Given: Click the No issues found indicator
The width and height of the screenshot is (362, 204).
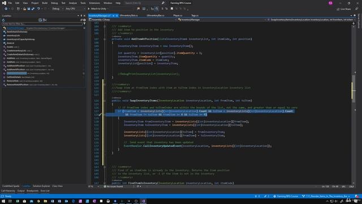Looking at the screenshot, I should click(x=113, y=186).
